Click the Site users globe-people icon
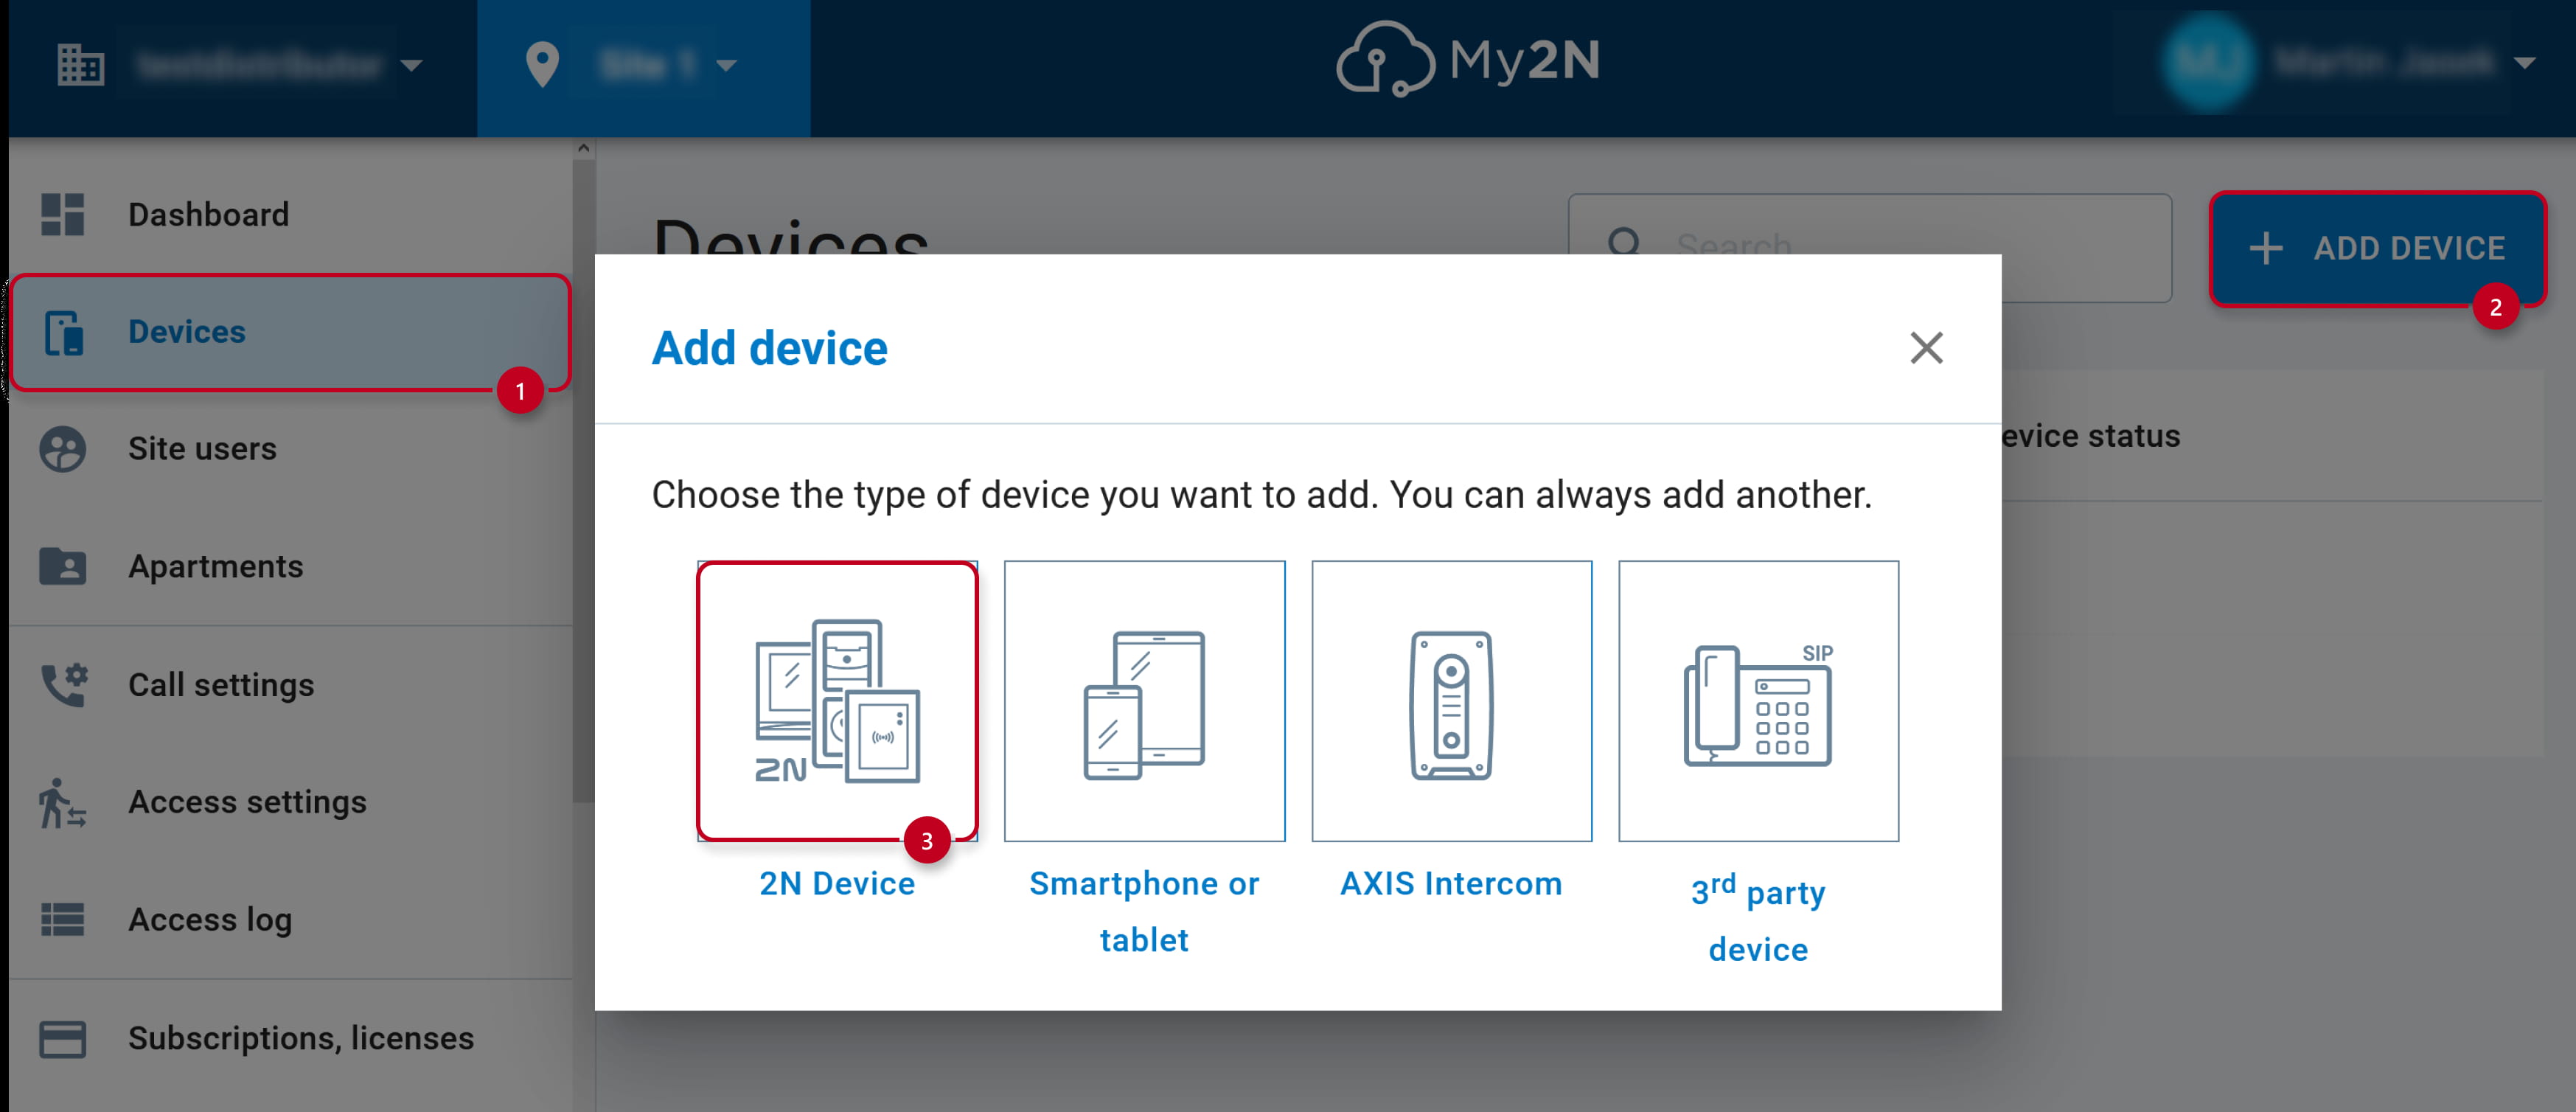This screenshot has height=1112, width=2576. tap(62, 449)
